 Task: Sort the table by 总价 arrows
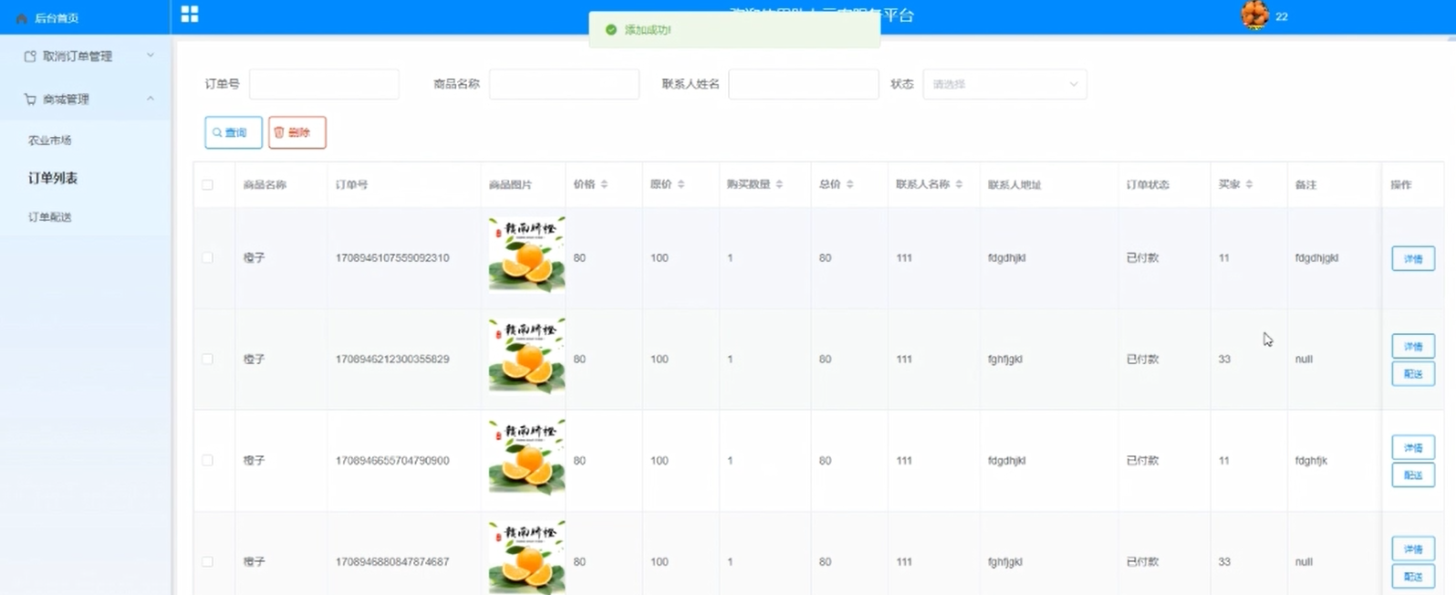click(849, 184)
